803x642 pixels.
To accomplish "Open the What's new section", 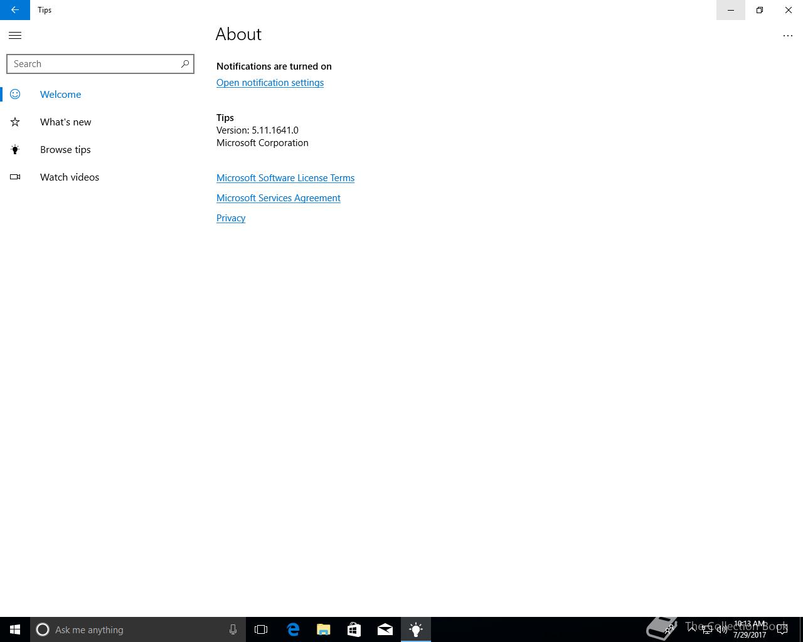I will coord(100,122).
